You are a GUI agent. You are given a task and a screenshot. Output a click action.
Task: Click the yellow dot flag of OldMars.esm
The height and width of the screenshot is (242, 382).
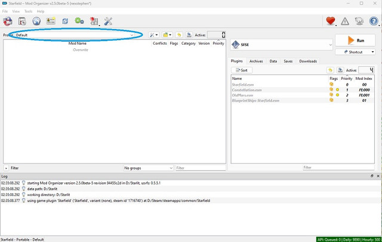pyautogui.click(x=337, y=95)
